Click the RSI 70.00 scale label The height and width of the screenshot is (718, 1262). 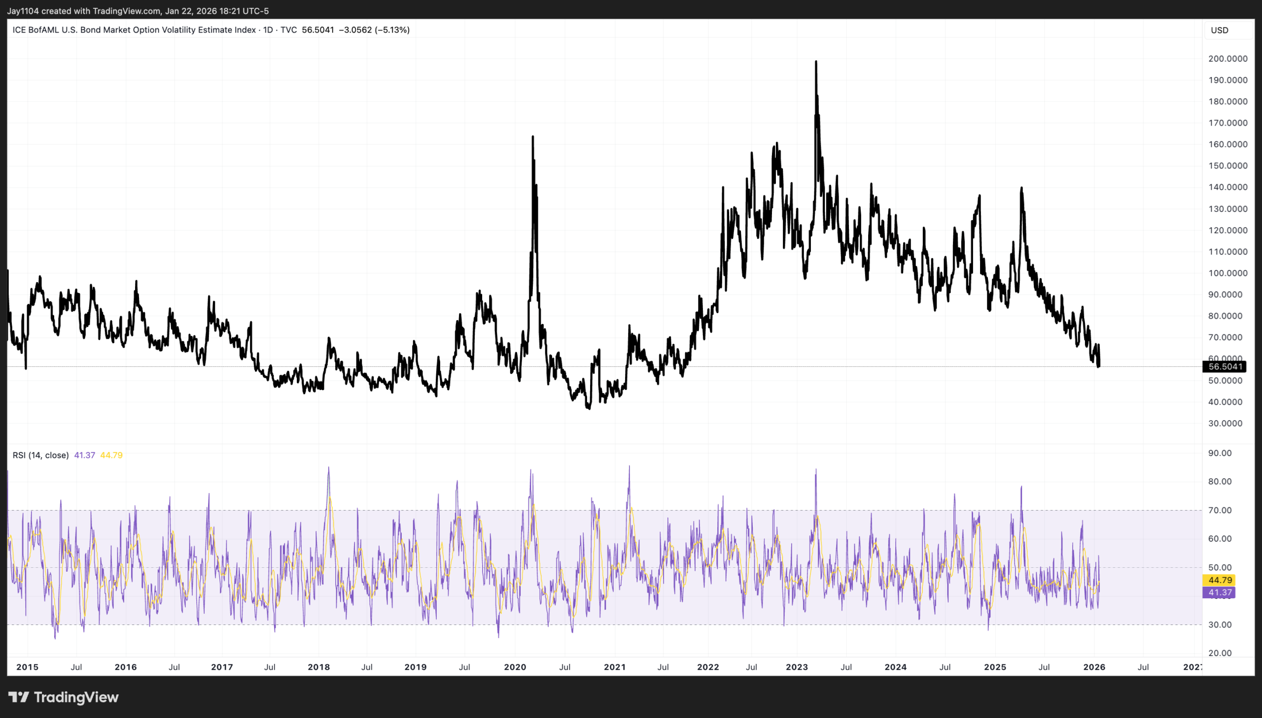1220,510
